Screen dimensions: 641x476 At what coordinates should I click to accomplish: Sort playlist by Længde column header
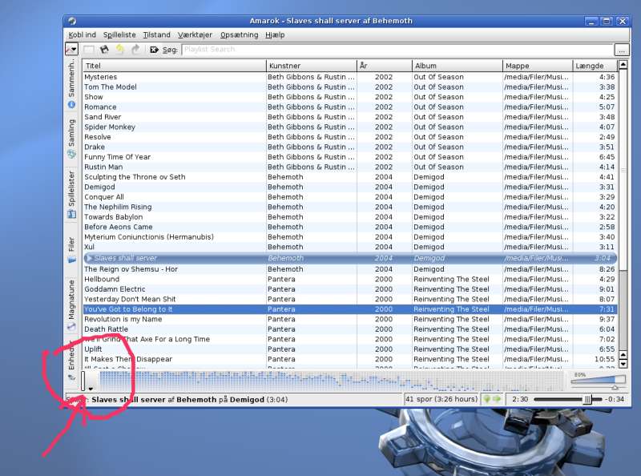click(595, 66)
